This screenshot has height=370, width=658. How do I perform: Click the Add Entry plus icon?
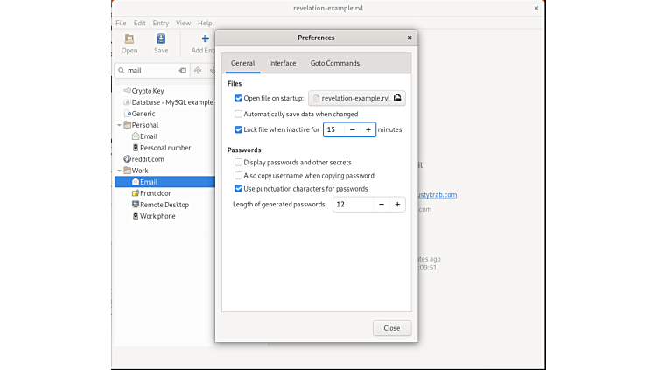pyautogui.click(x=205, y=38)
